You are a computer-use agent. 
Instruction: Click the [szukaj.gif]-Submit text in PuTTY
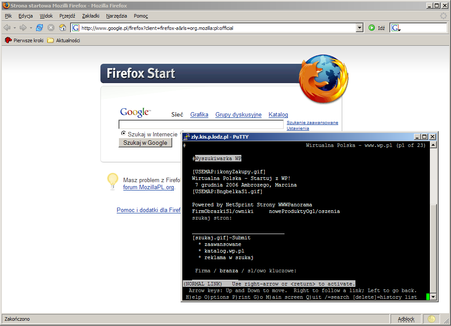(222, 238)
